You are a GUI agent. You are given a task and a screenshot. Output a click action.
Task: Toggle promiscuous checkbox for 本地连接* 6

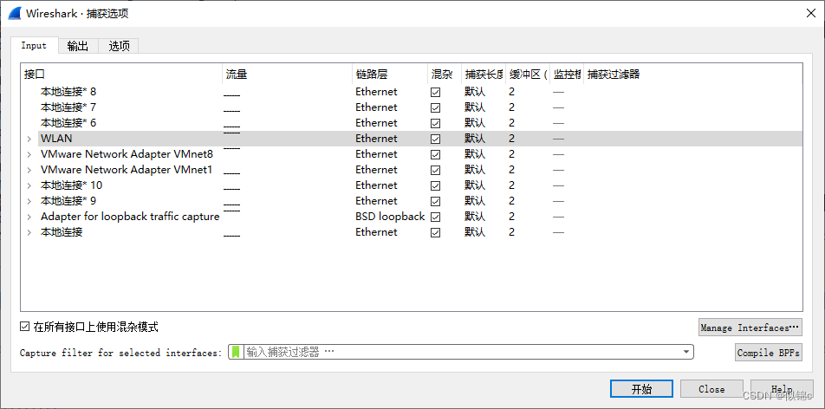pyautogui.click(x=435, y=123)
